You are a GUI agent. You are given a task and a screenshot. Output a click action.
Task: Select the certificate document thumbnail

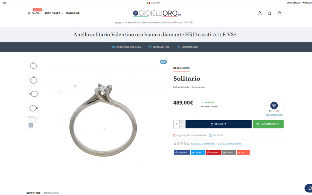[33, 122]
